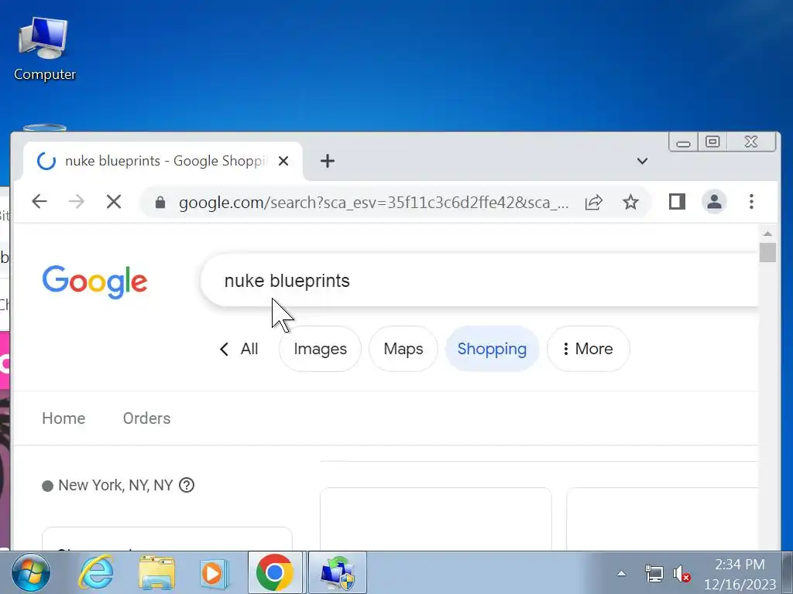Viewport: 793px width, 594px height.
Task: Open the muted volume tray icon
Action: pyautogui.click(x=681, y=574)
